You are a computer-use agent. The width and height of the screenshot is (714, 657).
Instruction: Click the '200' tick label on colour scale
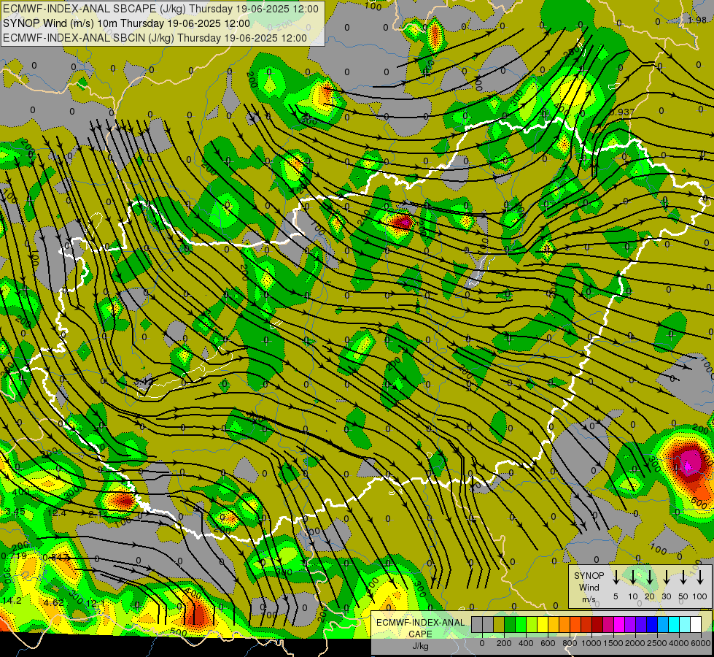point(504,643)
